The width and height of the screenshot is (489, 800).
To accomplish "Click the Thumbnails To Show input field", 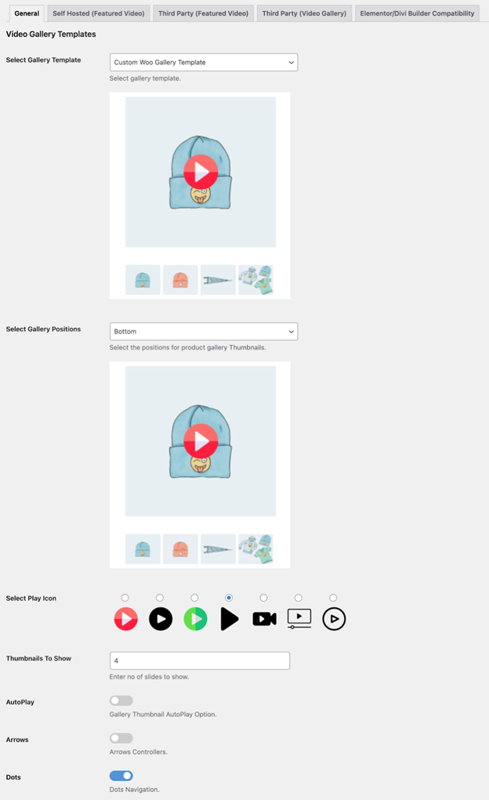I will tap(200, 661).
